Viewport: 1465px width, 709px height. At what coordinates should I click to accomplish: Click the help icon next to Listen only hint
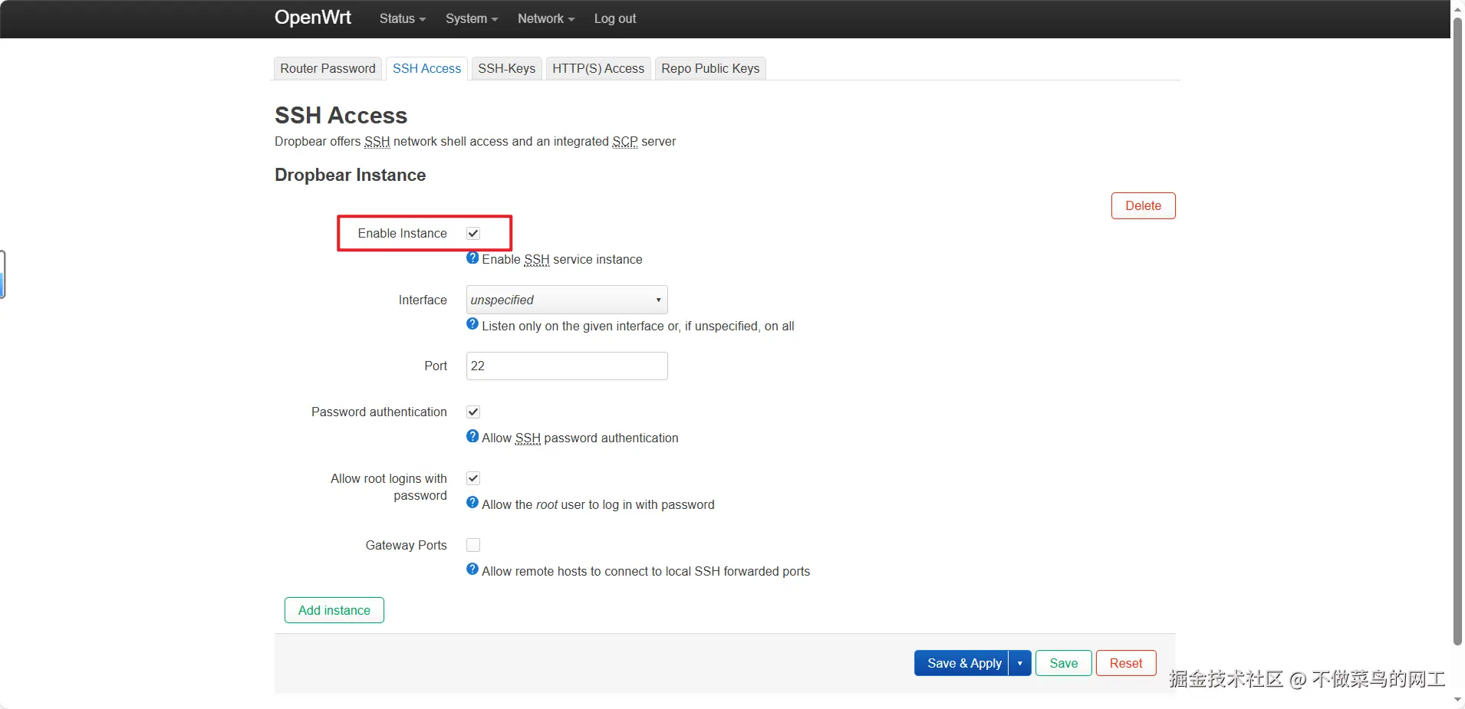[x=472, y=324]
